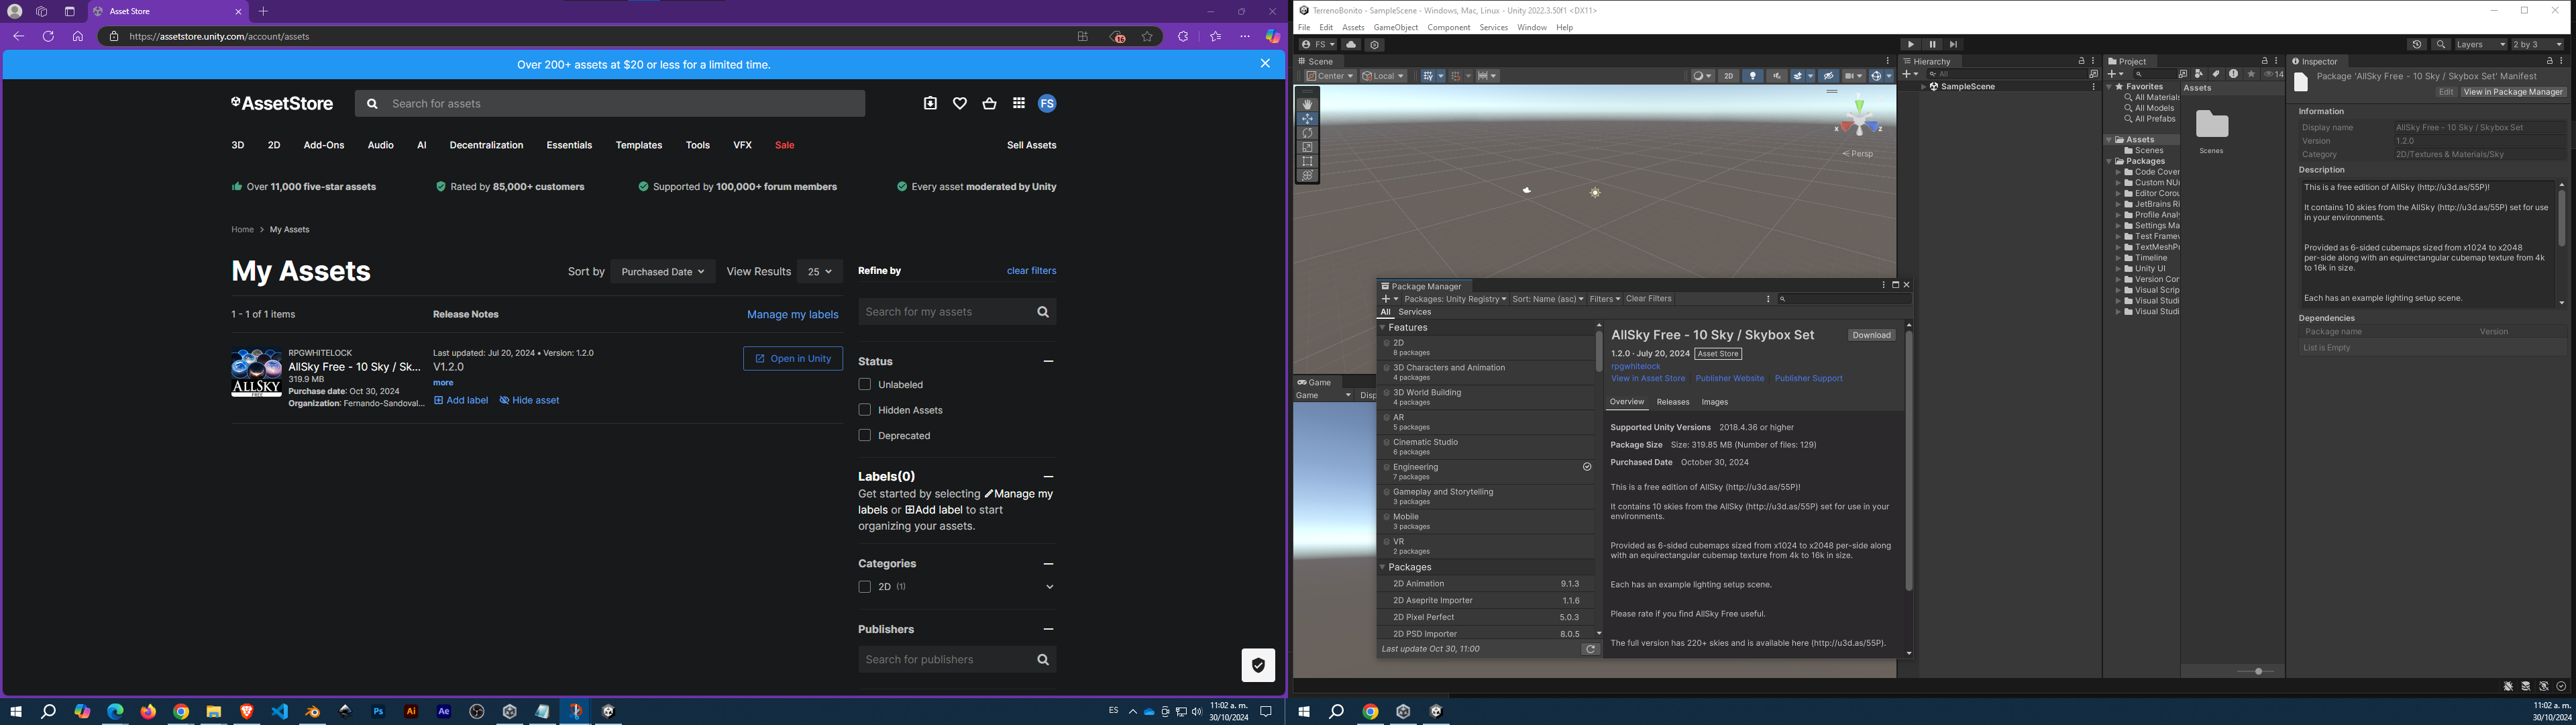Toggle 2D view mode in Scene
The image size is (2576, 725).
[x=1728, y=76]
